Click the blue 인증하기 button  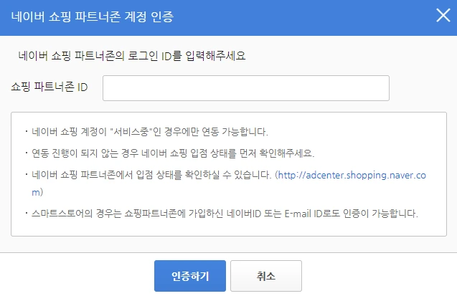tap(190, 276)
